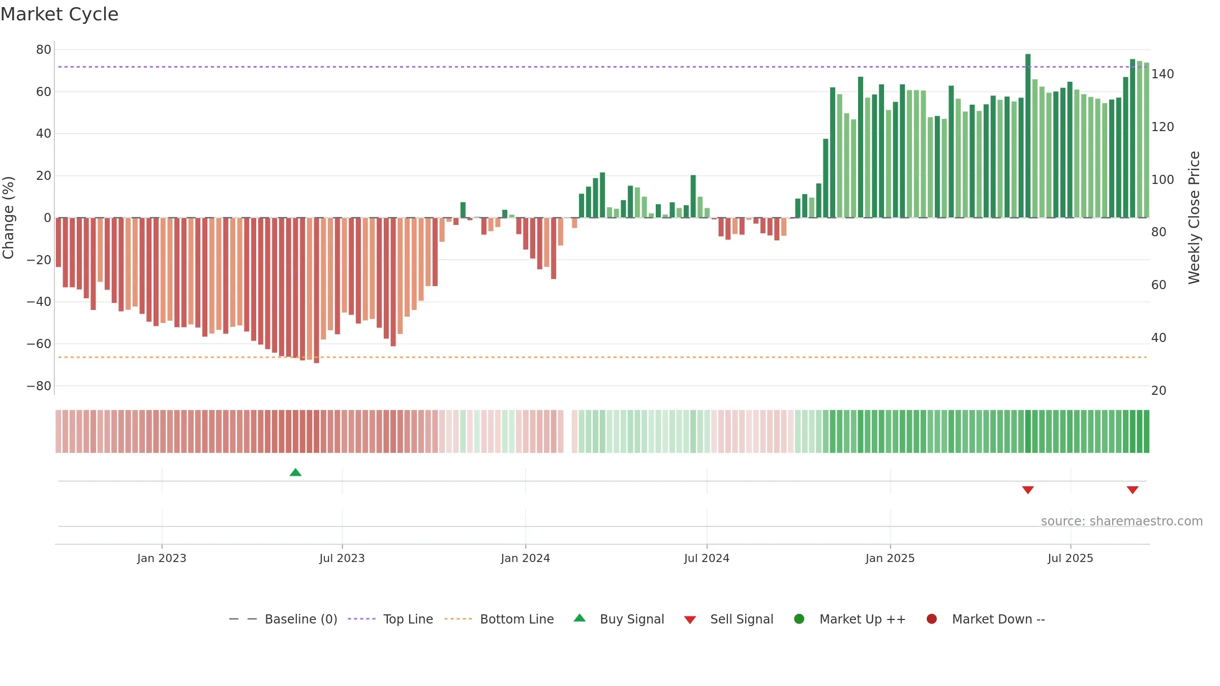Click the green Buy Signal triangle near Jul 2023

[x=295, y=473]
